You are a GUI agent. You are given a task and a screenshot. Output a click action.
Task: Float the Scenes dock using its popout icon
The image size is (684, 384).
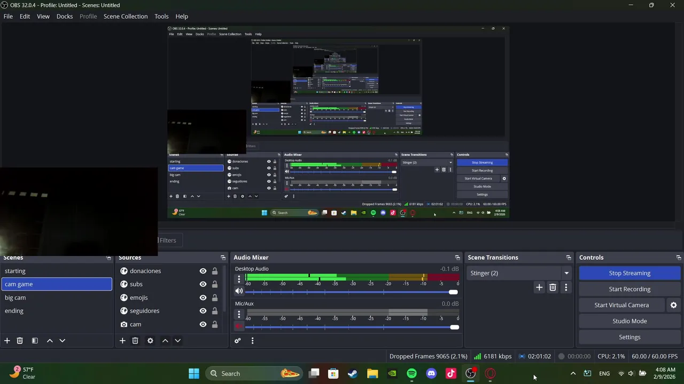[x=108, y=258]
